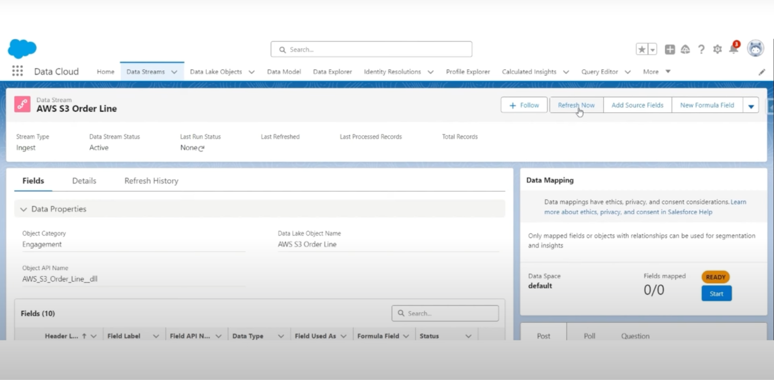Open Data Type column menu chevron
Viewport: 774px width, 380px height.
[281, 336]
